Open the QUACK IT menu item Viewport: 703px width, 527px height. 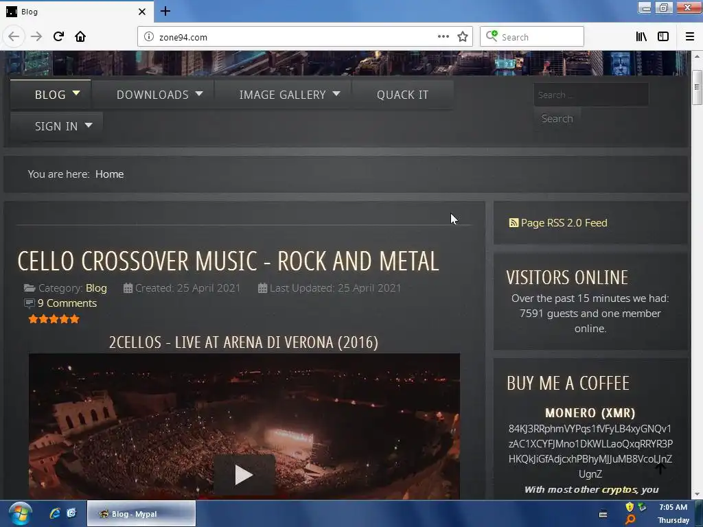pos(402,95)
